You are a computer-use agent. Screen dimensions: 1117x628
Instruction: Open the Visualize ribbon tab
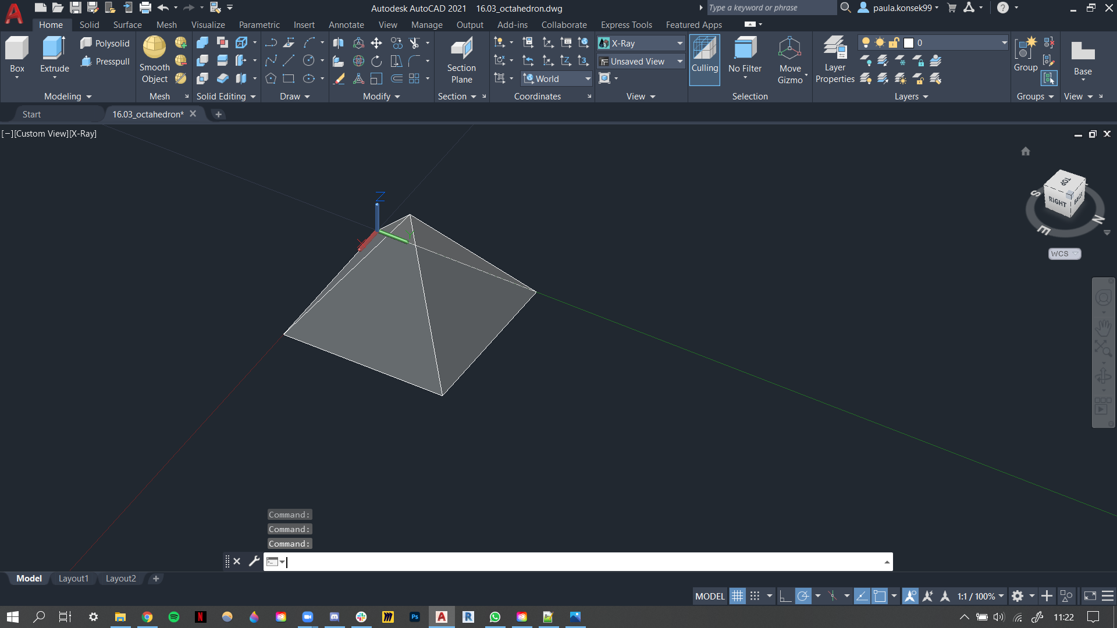tap(208, 24)
